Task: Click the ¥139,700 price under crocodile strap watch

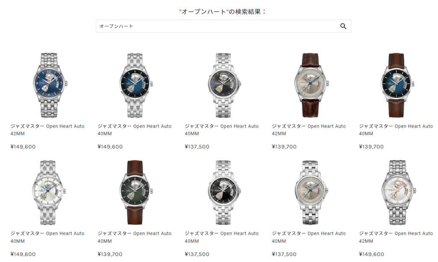Action: [x=284, y=146]
